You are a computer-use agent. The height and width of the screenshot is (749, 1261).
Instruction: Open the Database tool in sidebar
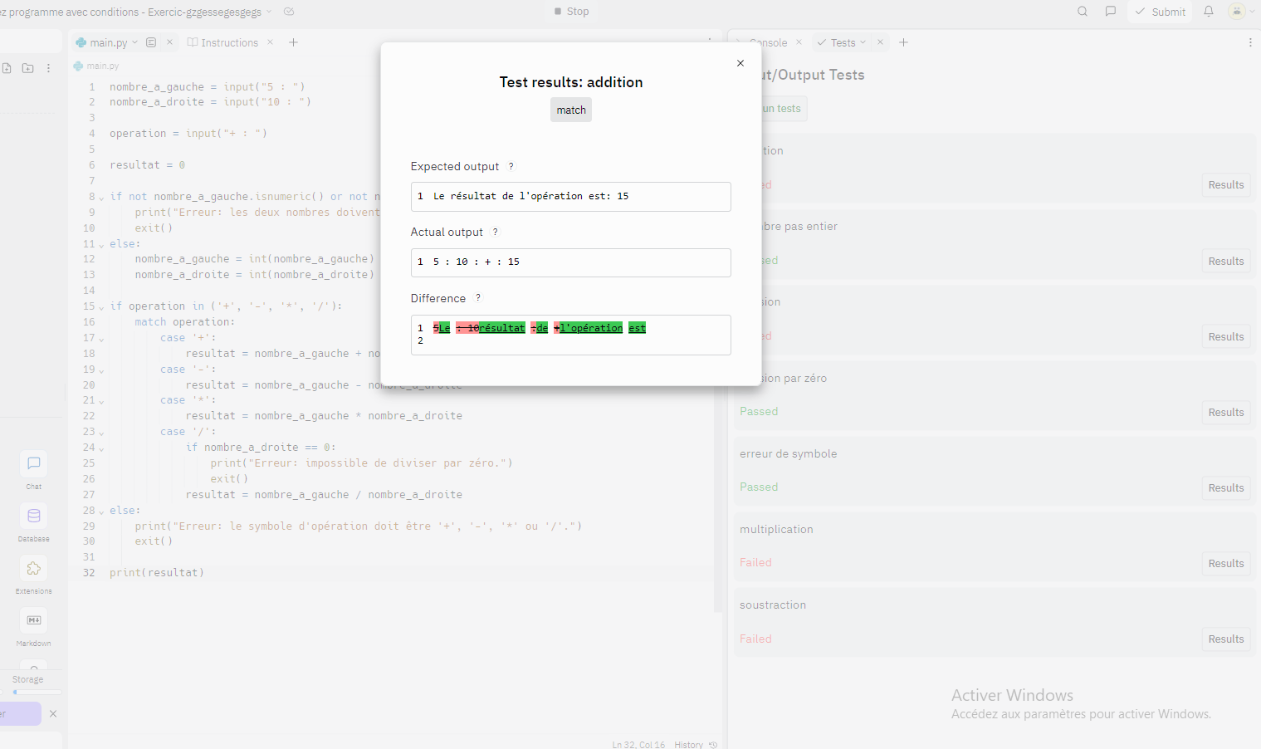click(34, 516)
